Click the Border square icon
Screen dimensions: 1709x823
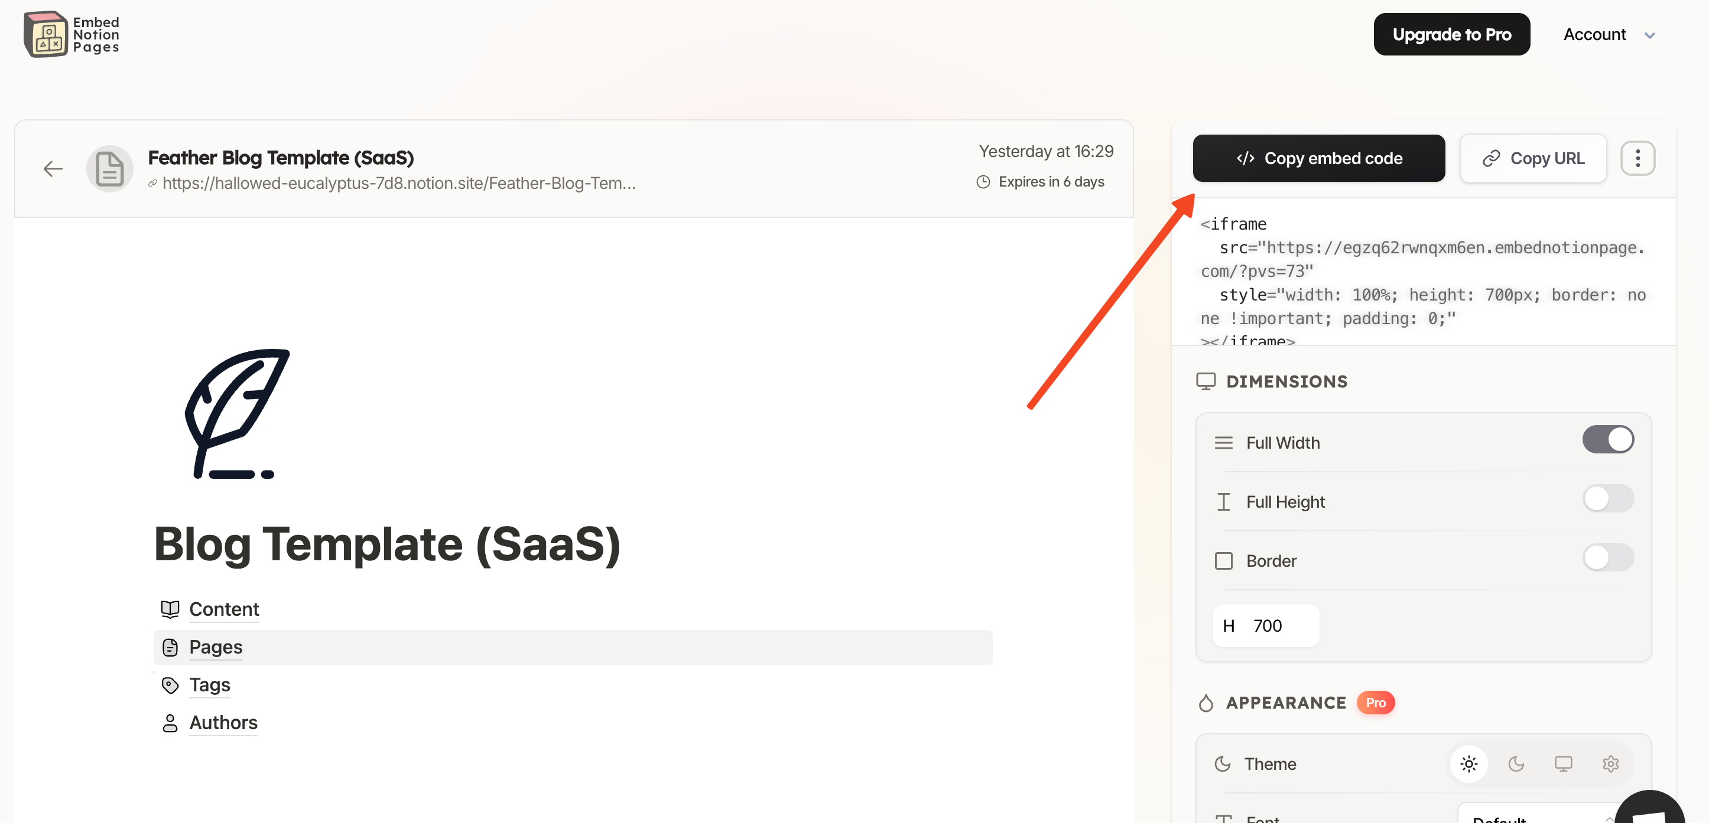coord(1223,561)
